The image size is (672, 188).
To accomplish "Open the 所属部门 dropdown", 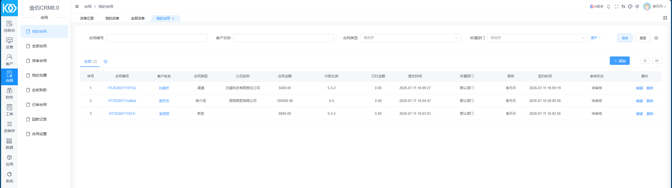I will [538, 38].
